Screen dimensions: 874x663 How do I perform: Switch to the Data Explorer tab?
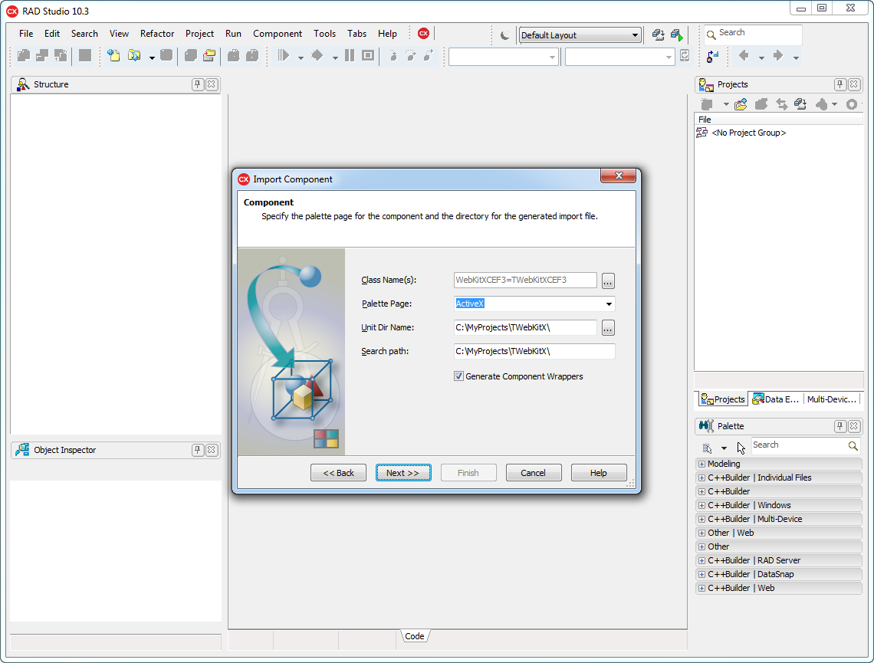coord(776,399)
